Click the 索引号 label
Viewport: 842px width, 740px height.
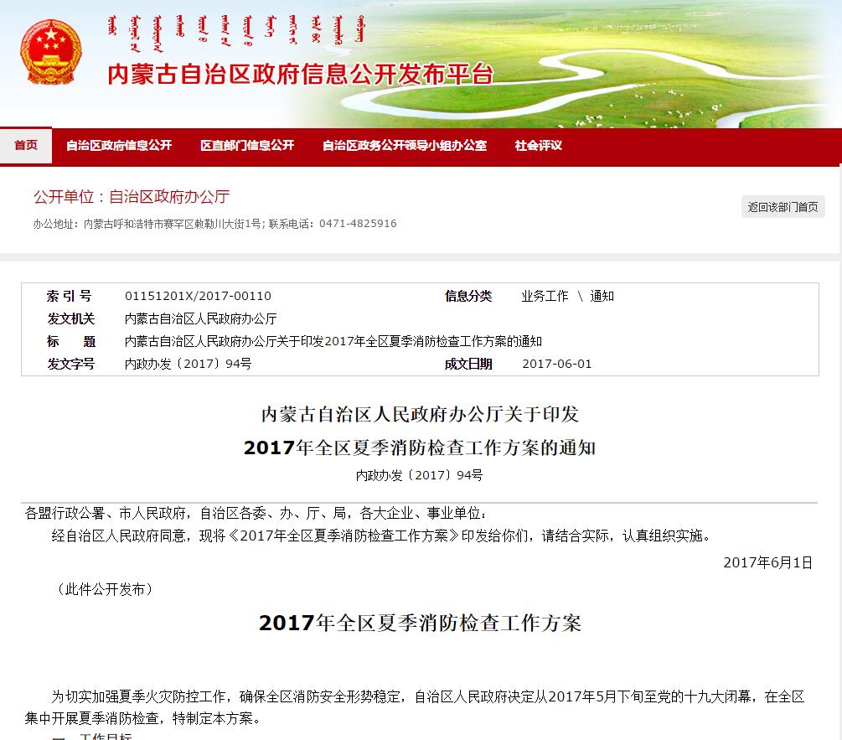[70, 296]
